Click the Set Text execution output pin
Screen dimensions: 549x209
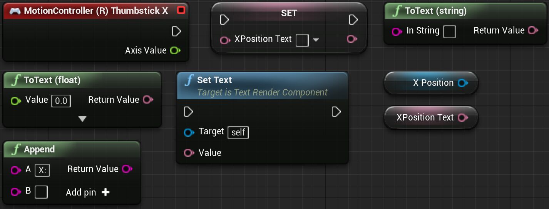[x=336, y=112]
